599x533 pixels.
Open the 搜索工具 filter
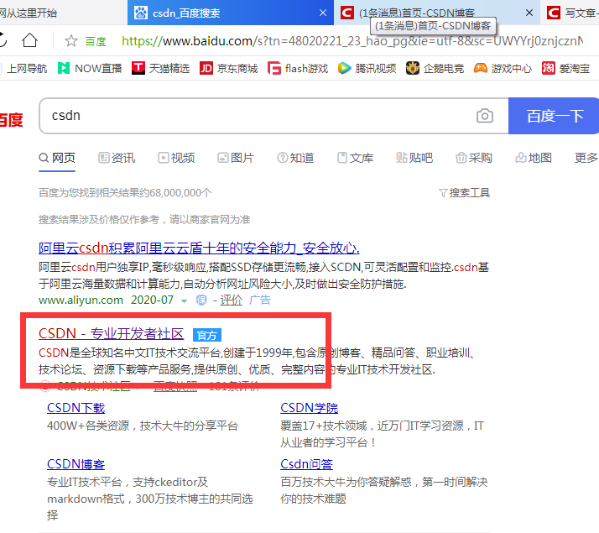click(x=464, y=192)
